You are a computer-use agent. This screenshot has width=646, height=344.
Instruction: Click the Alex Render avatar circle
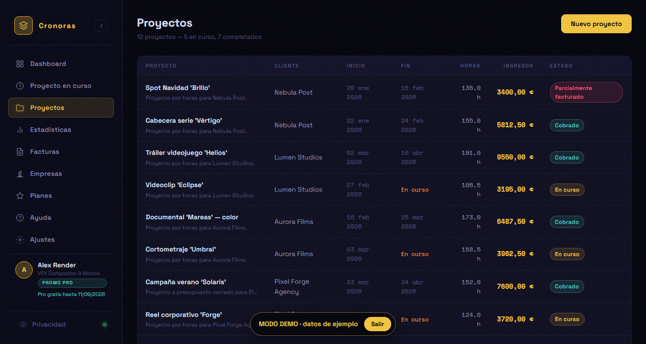(x=24, y=270)
